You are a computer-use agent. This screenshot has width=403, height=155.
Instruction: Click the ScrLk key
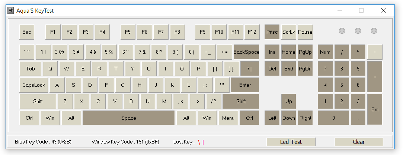pyautogui.click(x=289, y=32)
